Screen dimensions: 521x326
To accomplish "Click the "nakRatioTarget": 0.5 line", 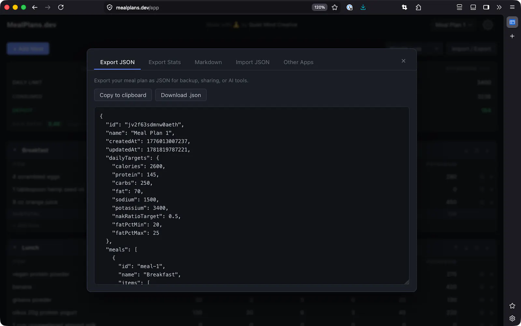I will [x=146, y=216].
